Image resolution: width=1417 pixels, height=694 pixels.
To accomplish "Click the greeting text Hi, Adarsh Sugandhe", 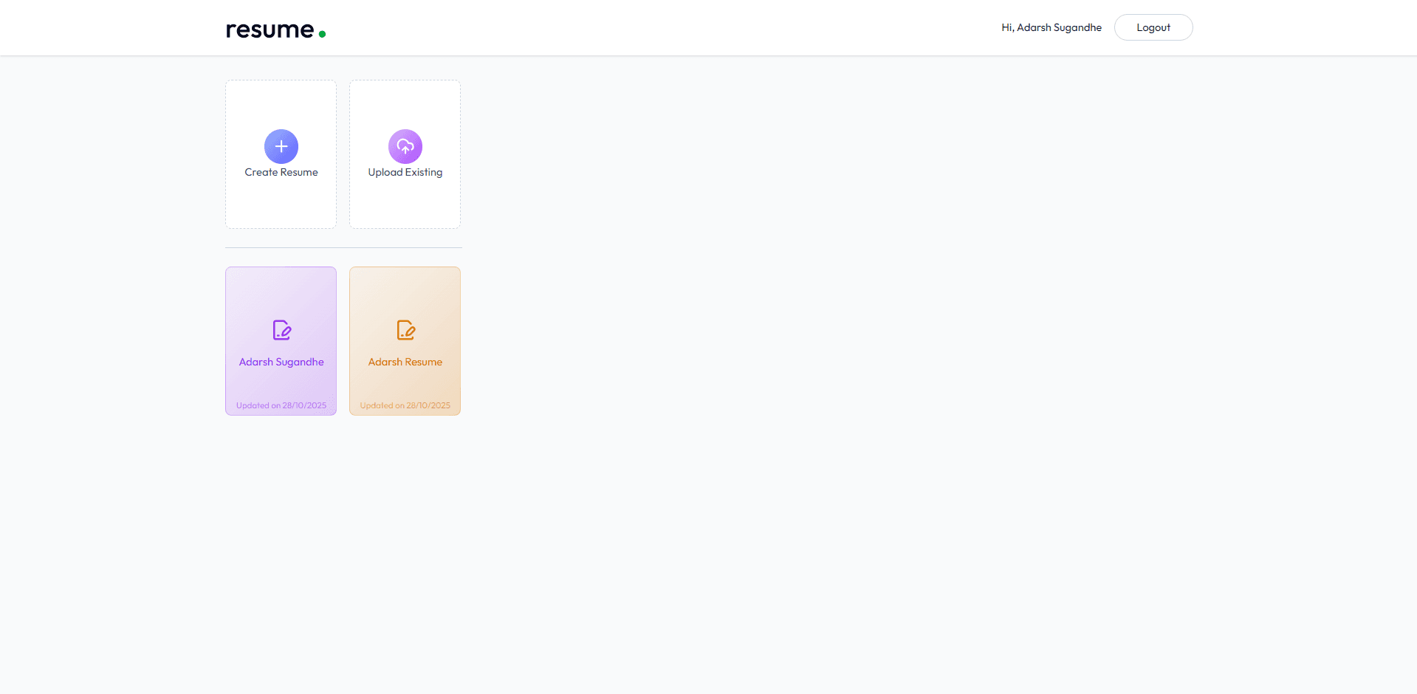I will [1051, 27].
